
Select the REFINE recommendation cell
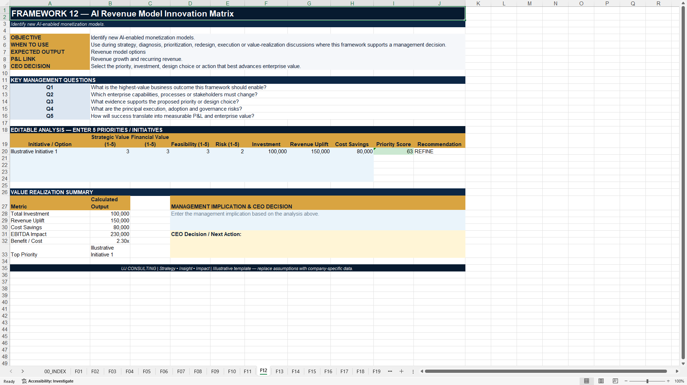pyautogui.click(x=439, y=151)
